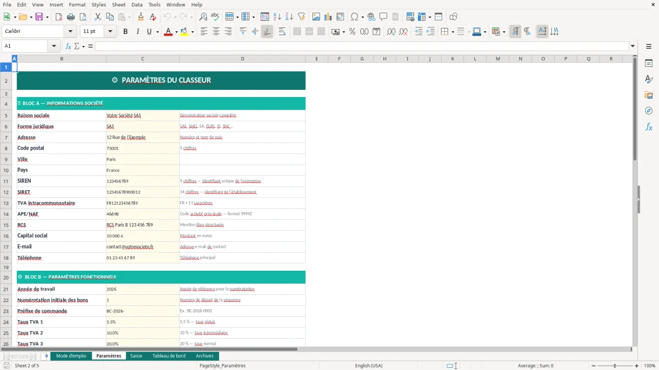
Task: Insert a chart
Action: [x=328, y=17]
